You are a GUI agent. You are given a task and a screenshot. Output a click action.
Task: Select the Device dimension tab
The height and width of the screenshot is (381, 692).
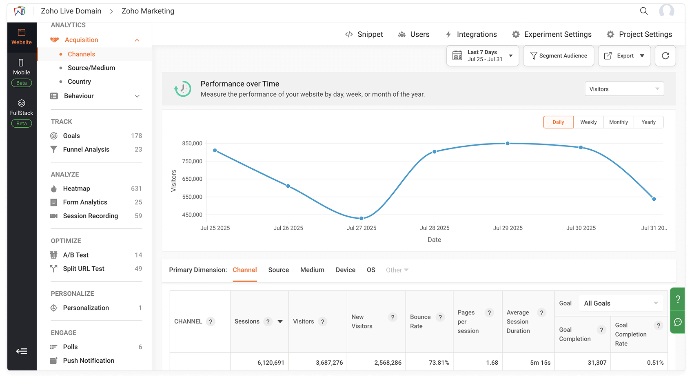(345, 270)
